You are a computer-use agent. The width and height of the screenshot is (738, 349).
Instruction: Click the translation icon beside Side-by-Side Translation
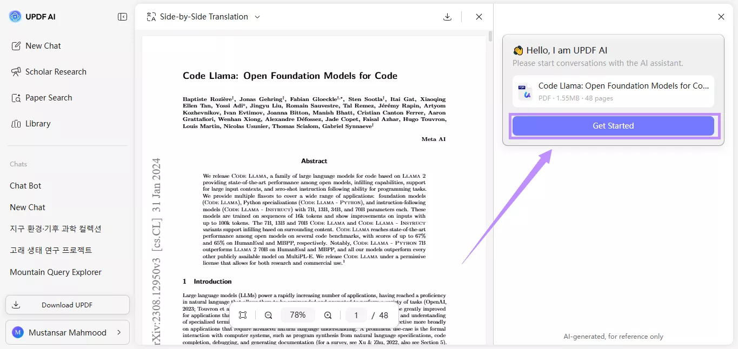click(151, 17)
